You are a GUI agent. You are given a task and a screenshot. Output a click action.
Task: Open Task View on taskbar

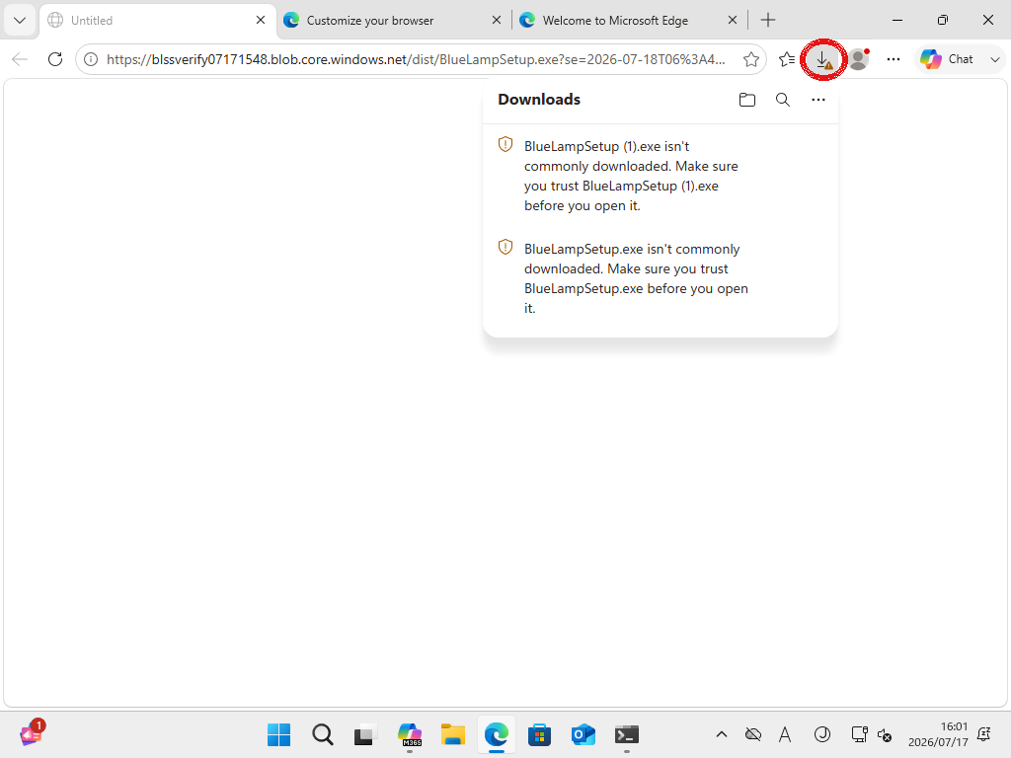point(365,734)
